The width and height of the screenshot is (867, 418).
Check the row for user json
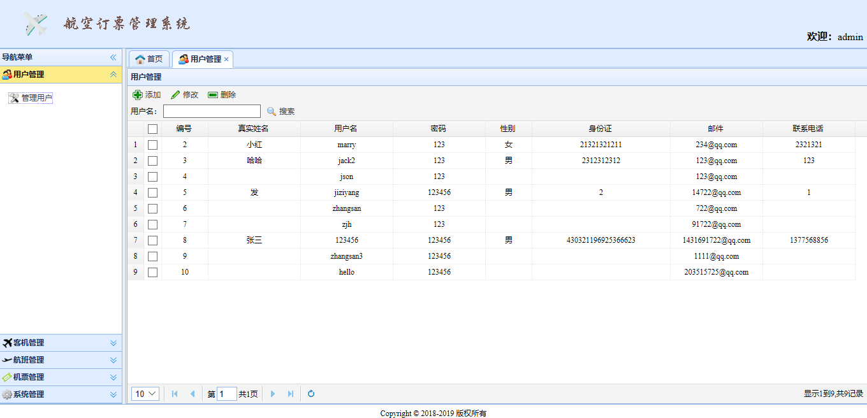pyautogui.click(x=152, y=177)
